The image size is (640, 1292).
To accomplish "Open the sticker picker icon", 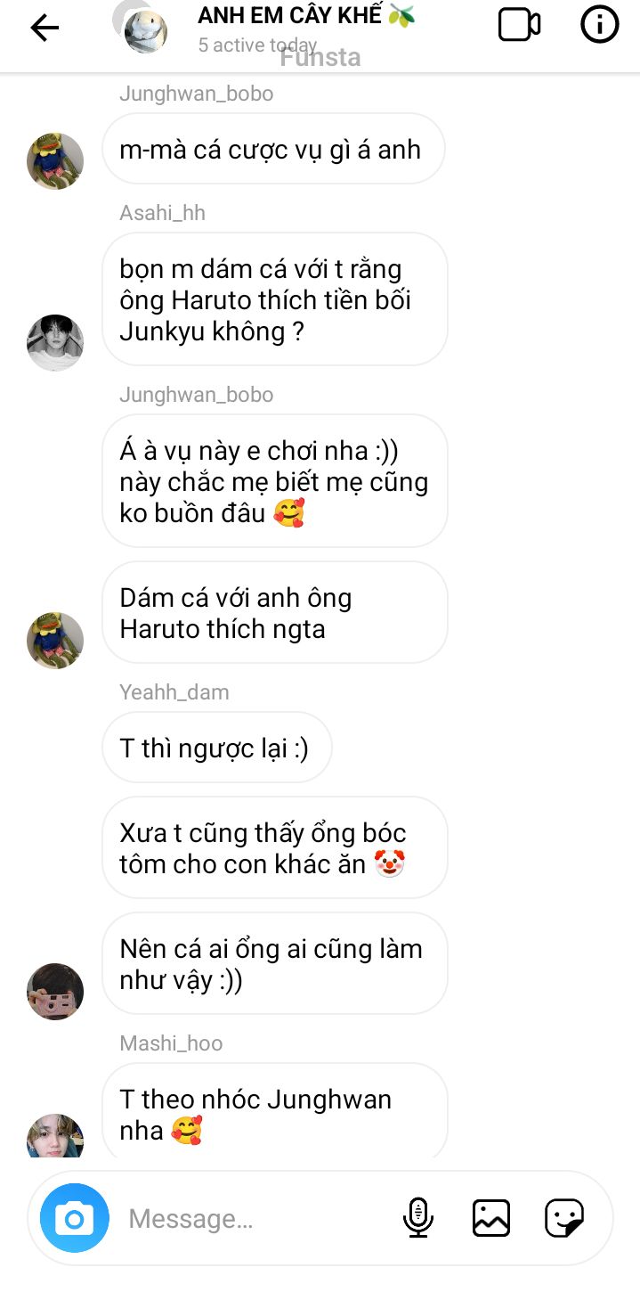I will (x=564, y=1218).
